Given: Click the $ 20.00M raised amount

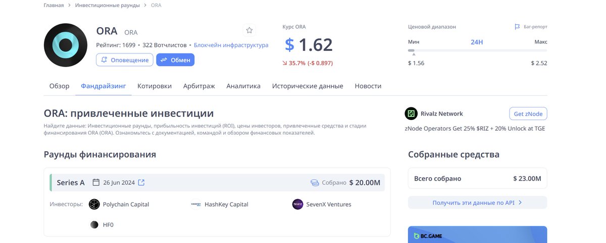Looking at the screenshot, I should (x=365, y=183).
